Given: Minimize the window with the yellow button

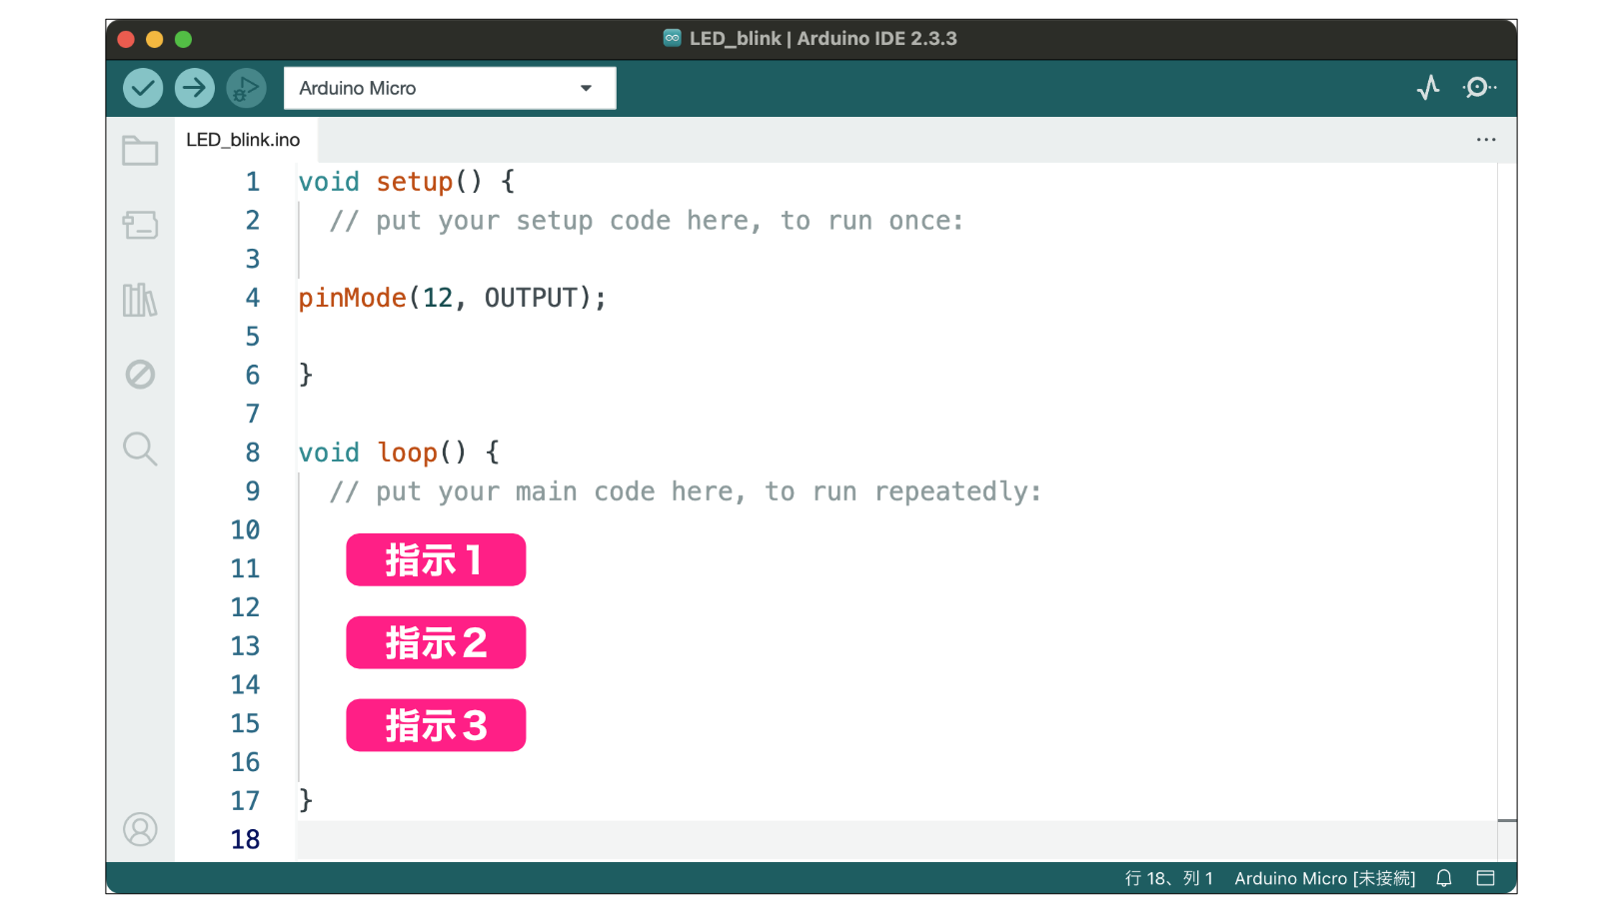Looking at the screenshot, I should pos(154,39).
